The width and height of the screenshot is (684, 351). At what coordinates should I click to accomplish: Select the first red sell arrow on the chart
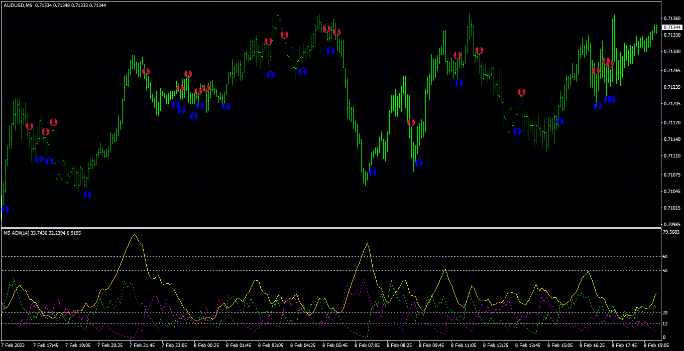pyautogui.click(x=29, y=126)
